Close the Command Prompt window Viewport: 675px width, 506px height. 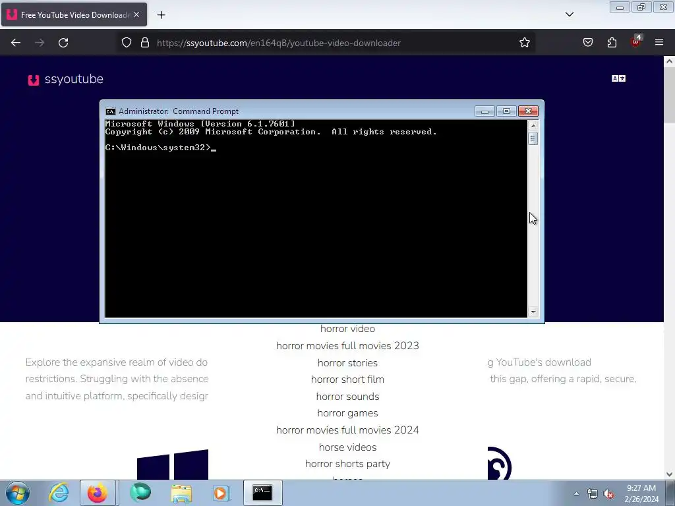(x=528, y=111)
